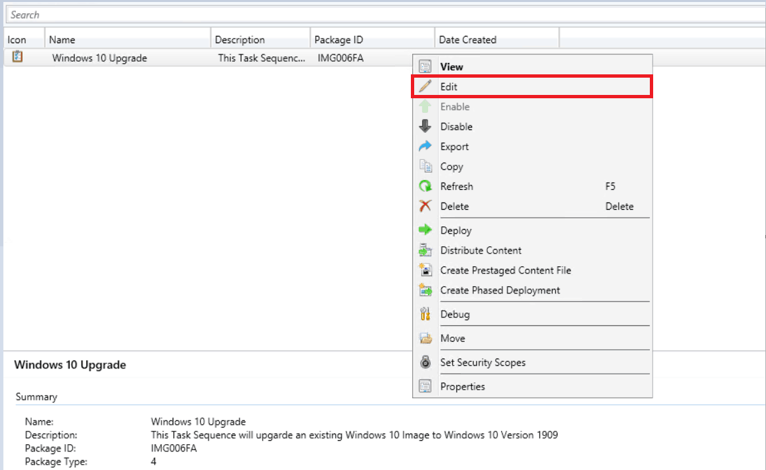The height and width of the screenshot is (470, 766).
Task: Select Edit in the context menu
Action: 532,86
